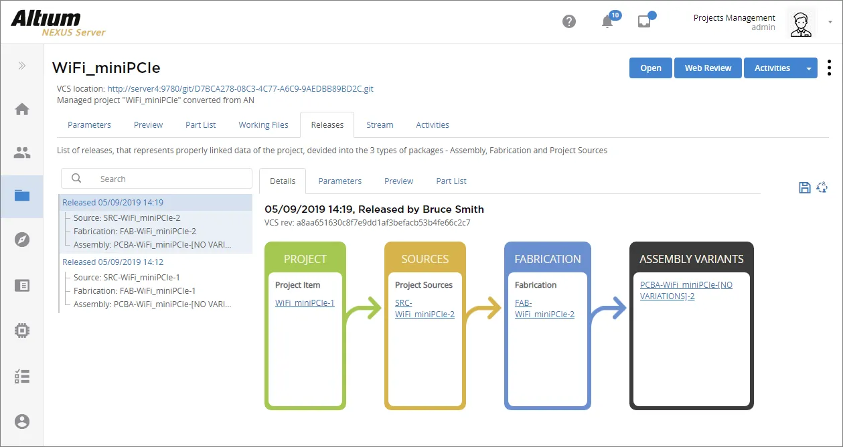
Task: Click the save release disk icon
Action: pos(805,187)
